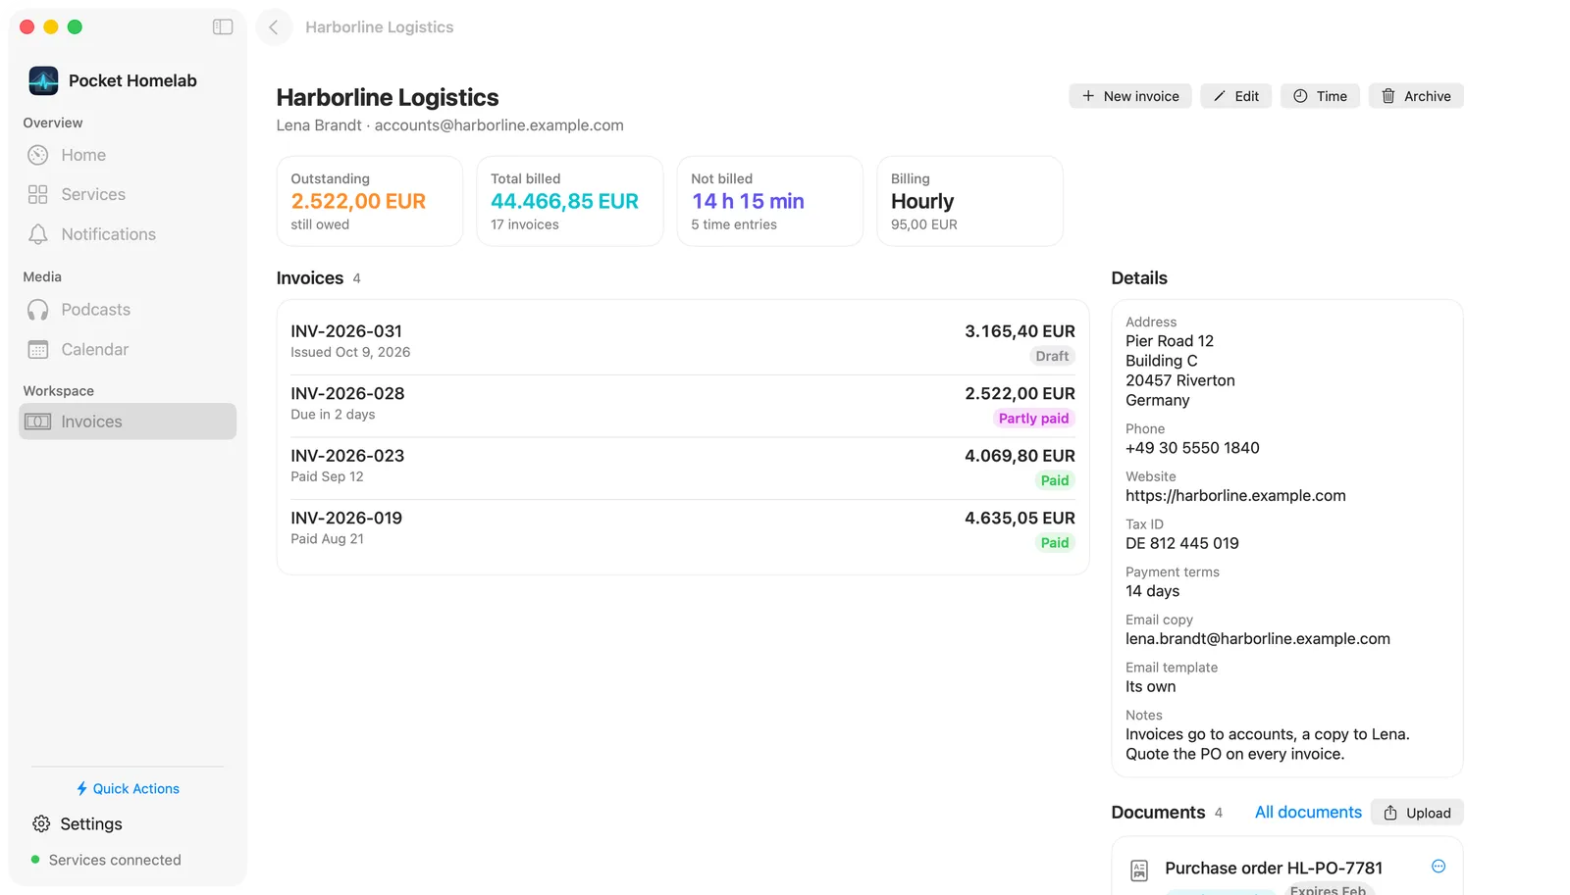Click the Settings gear icon
Image resolution: width=1570 pixels, height=895 pixels.
coord(41,824)
